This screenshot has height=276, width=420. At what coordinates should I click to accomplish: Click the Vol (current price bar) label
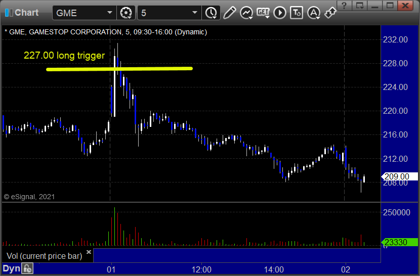(44, 256)
